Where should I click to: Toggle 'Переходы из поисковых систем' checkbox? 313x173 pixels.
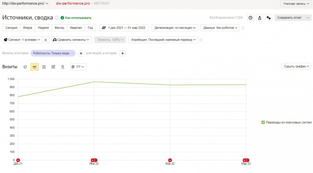pyautogui.click(x=263, y=122)
